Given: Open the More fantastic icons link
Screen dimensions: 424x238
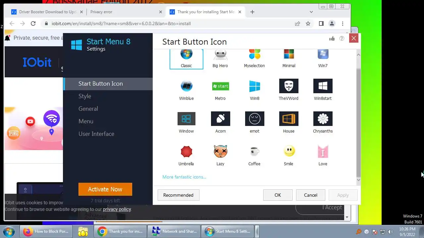Looking at the screenshot, I should point(184,177).
